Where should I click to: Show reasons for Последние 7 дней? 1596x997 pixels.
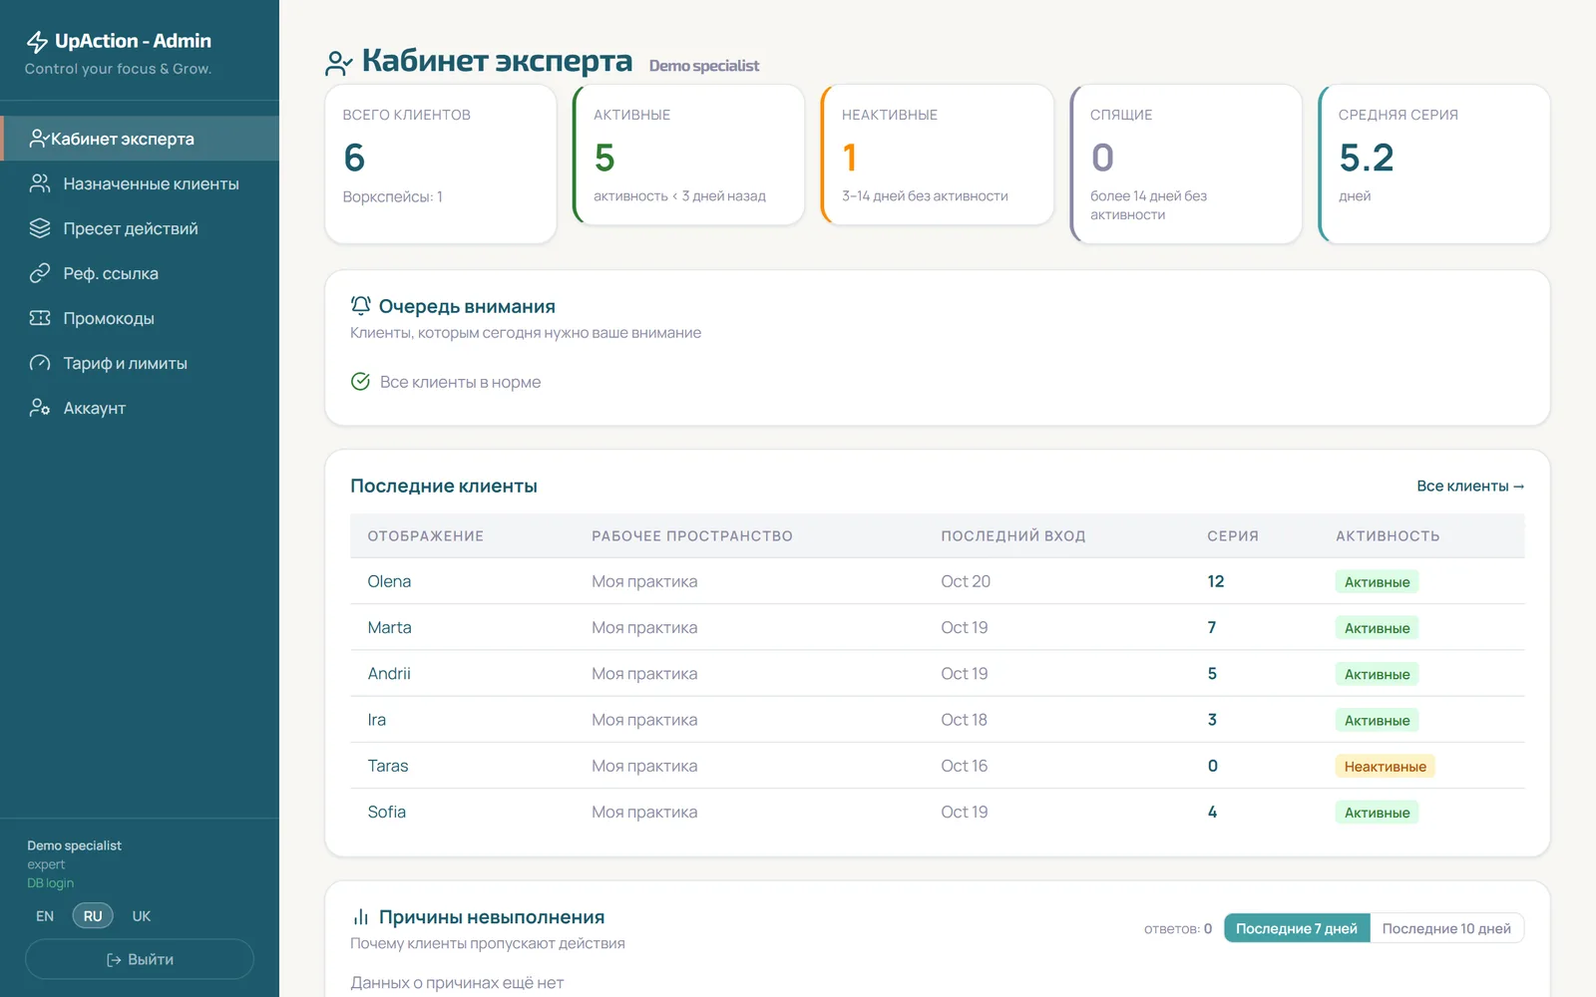point(1297,928)
